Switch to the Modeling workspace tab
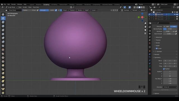 click(x=39, y=4)
